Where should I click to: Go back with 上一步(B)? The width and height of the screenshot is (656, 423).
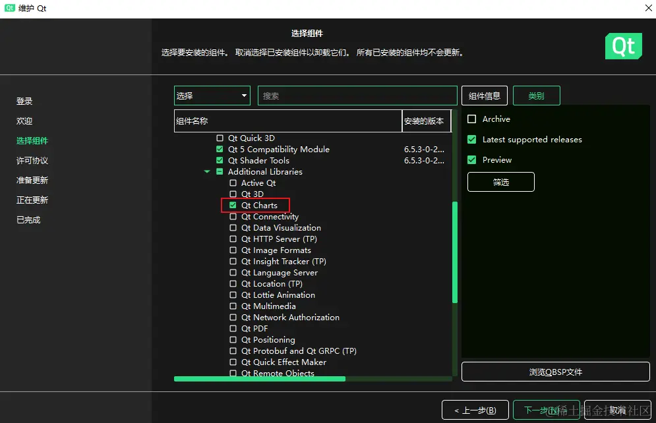point(475,410)
